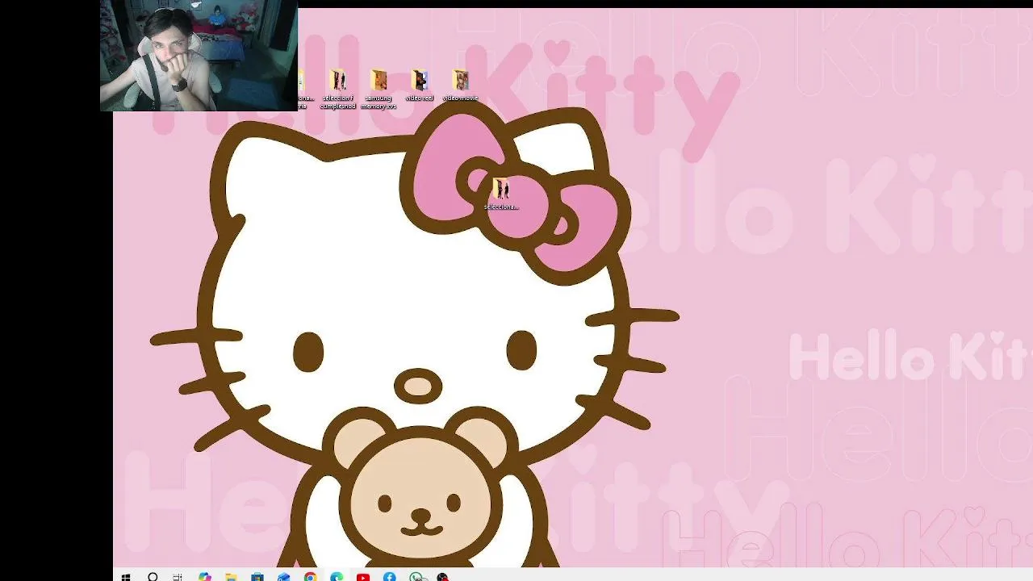
Task: Open the blue app icon left of Chrome
Action: pos(284,577)
